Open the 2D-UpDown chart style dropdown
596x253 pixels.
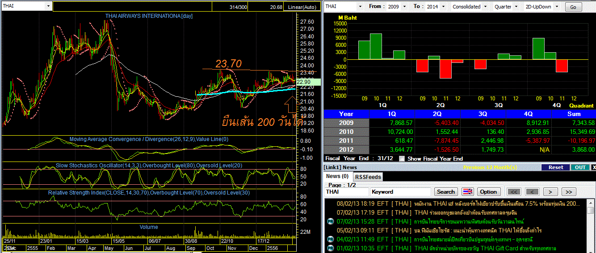556,7
